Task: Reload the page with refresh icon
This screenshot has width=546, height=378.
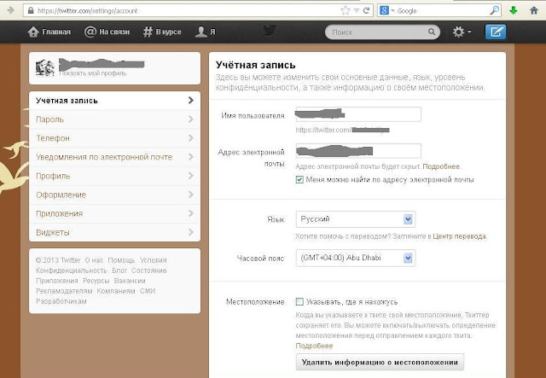Action: [x=366, y=10]
